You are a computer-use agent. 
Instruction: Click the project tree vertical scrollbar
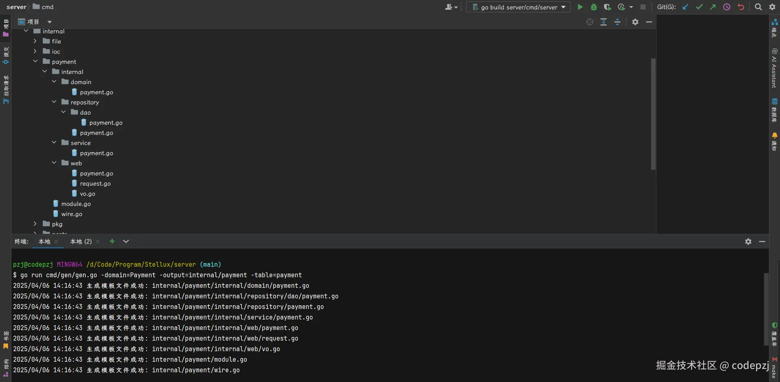653,114
